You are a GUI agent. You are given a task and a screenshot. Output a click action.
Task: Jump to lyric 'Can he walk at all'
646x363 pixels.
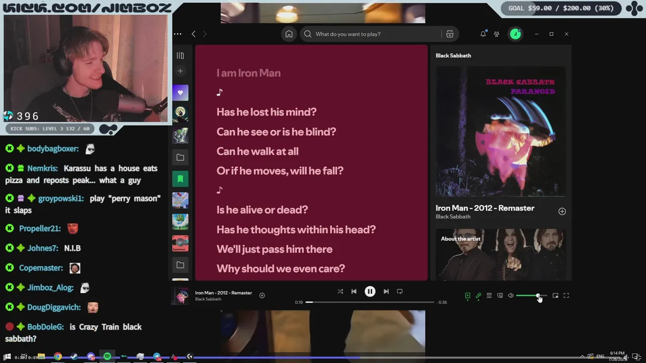[257, 151]
